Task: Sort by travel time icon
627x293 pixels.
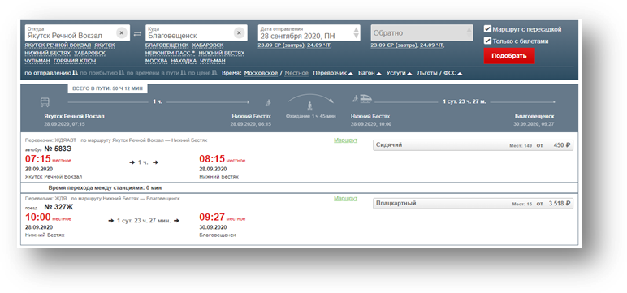Action: point(184,73)
